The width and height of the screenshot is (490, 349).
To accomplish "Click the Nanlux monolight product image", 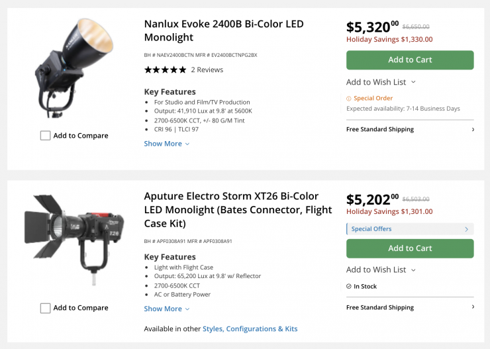I will point(74,68).
